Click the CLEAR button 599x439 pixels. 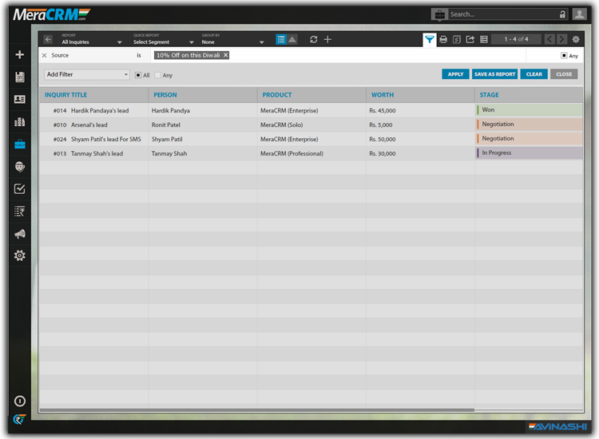tap(534, 74)
